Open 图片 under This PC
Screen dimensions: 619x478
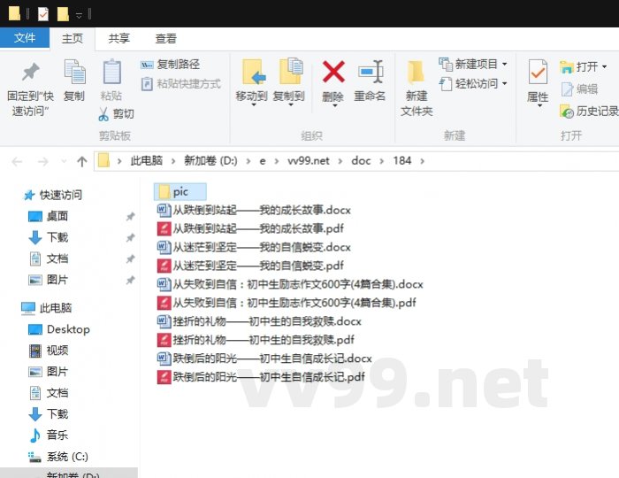(49, 372)
